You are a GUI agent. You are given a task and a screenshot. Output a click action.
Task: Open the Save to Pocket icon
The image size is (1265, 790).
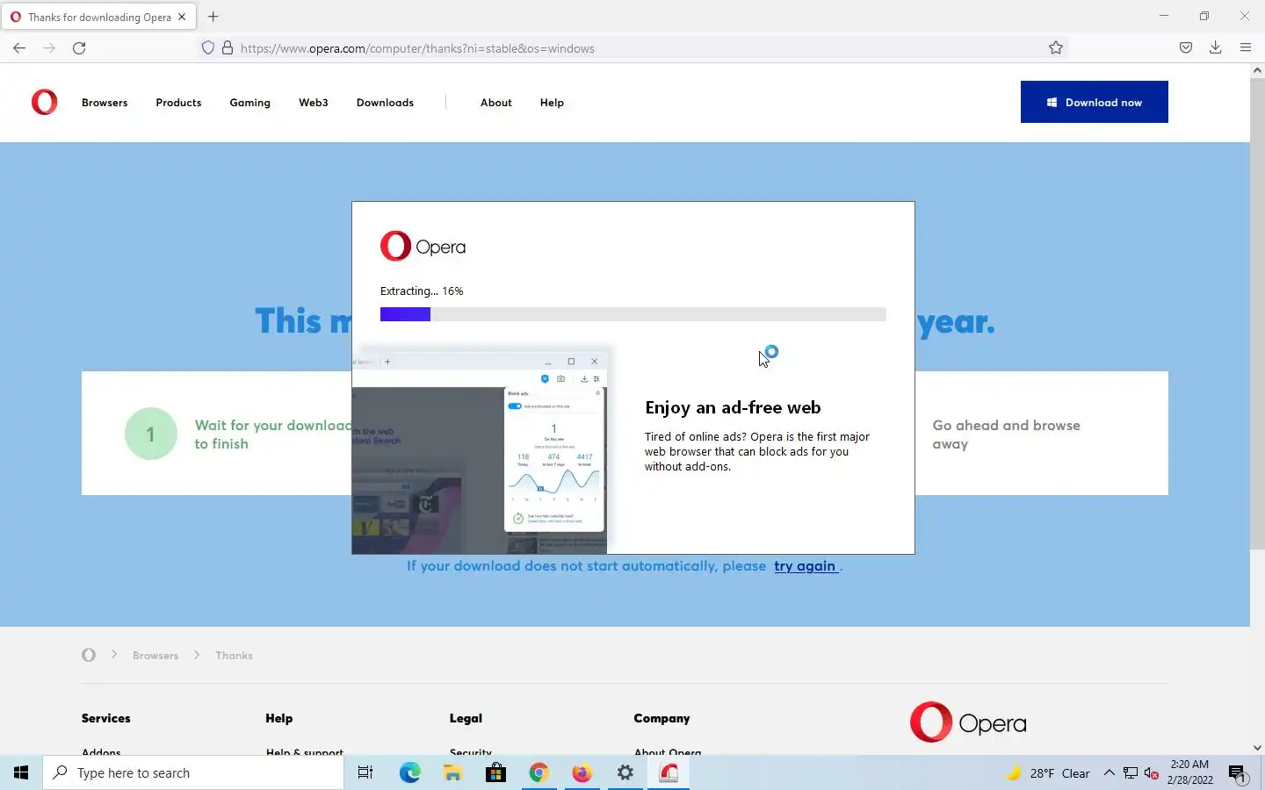(x=1186, y=48)
